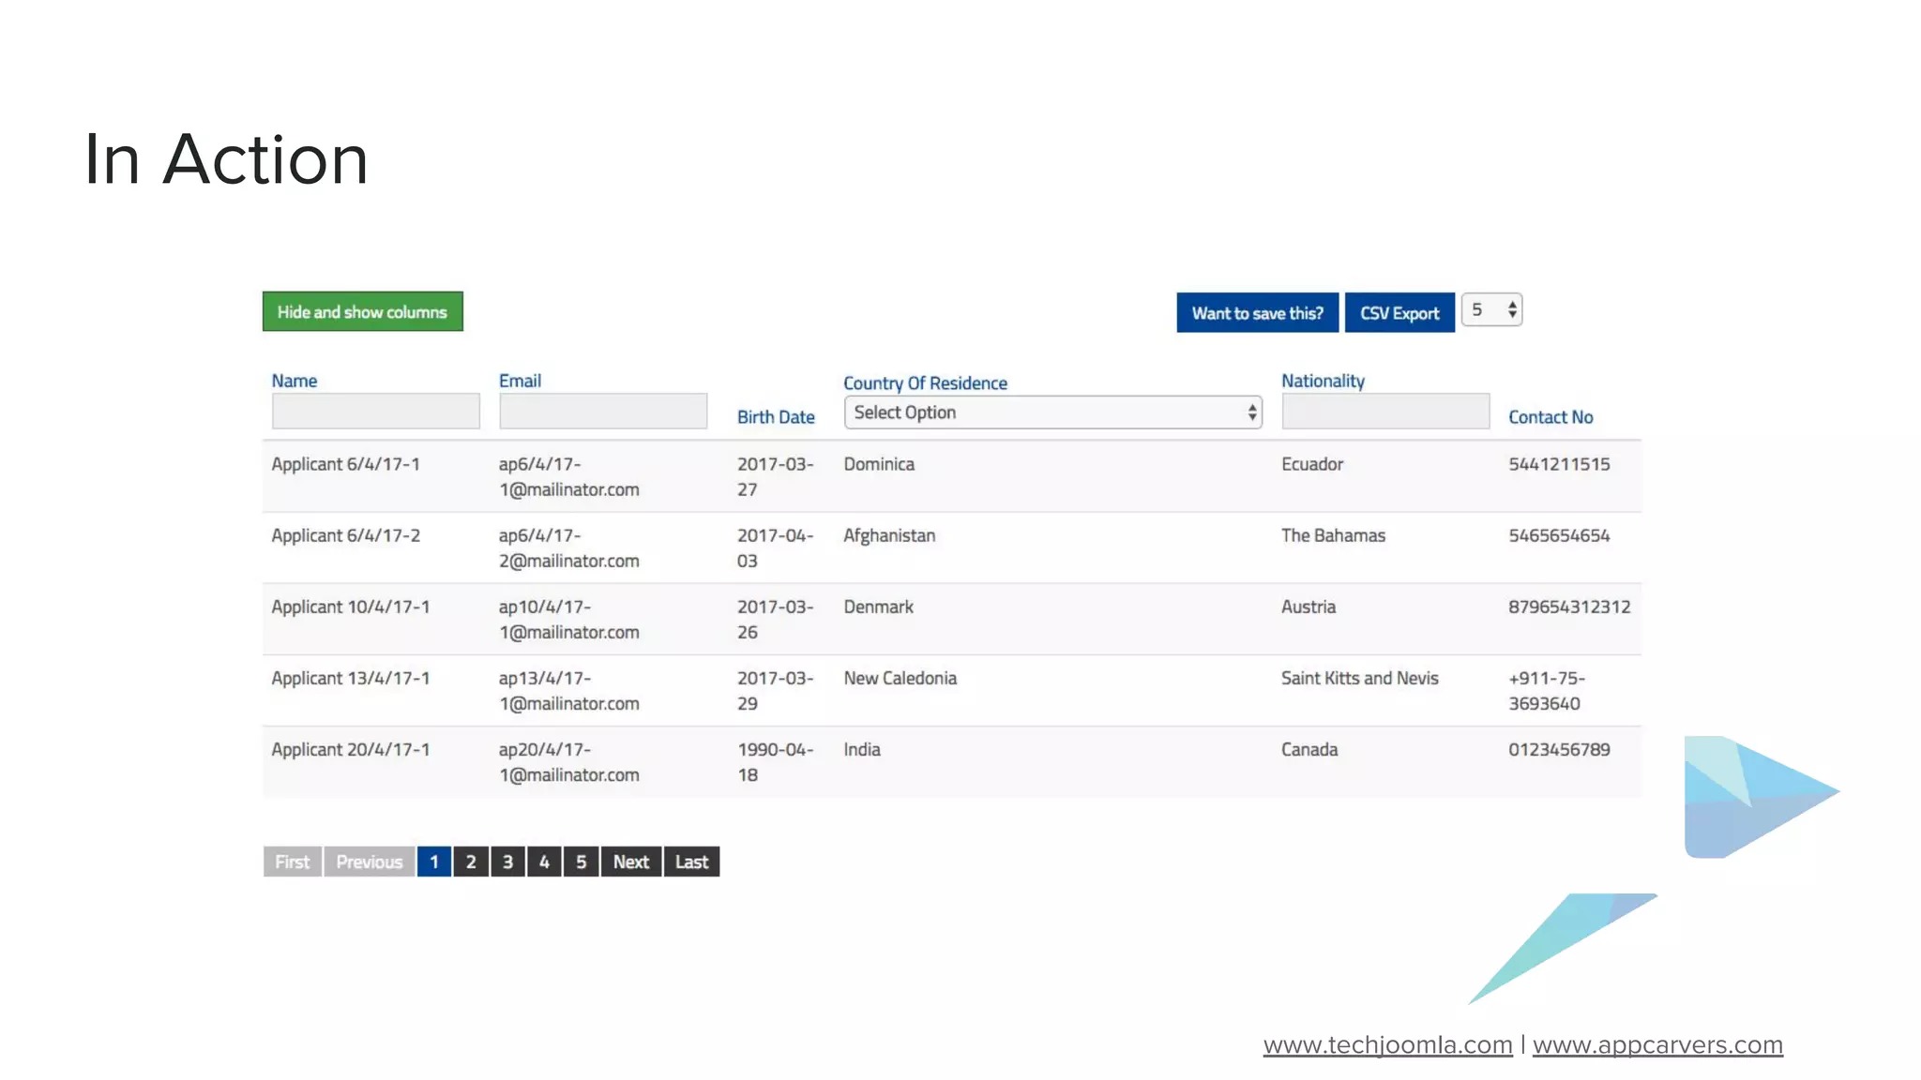The width and height of the screenshot is (1921, 1080).
Task: Jump to pagination page 5
Action: coord(581,862)
